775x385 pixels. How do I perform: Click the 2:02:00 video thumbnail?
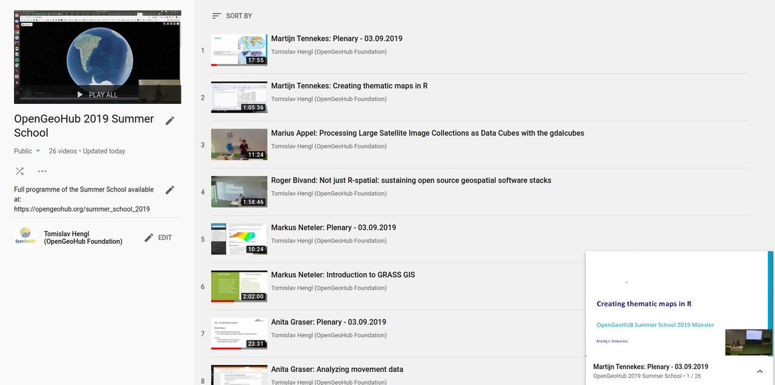coord(239,286)
